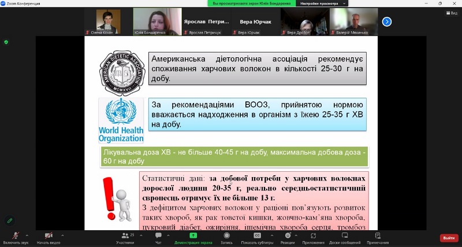Image resolution: width=462 pixels, height=247 pixels.
Task: Click the World Health Organization logo
Action: click(x=121, y=120)
